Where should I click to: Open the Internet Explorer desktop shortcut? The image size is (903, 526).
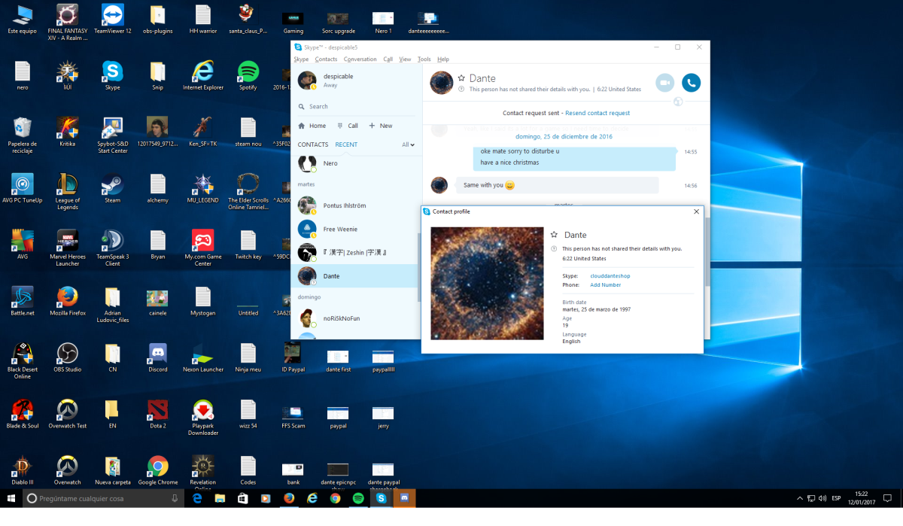(x=203, y=75)
